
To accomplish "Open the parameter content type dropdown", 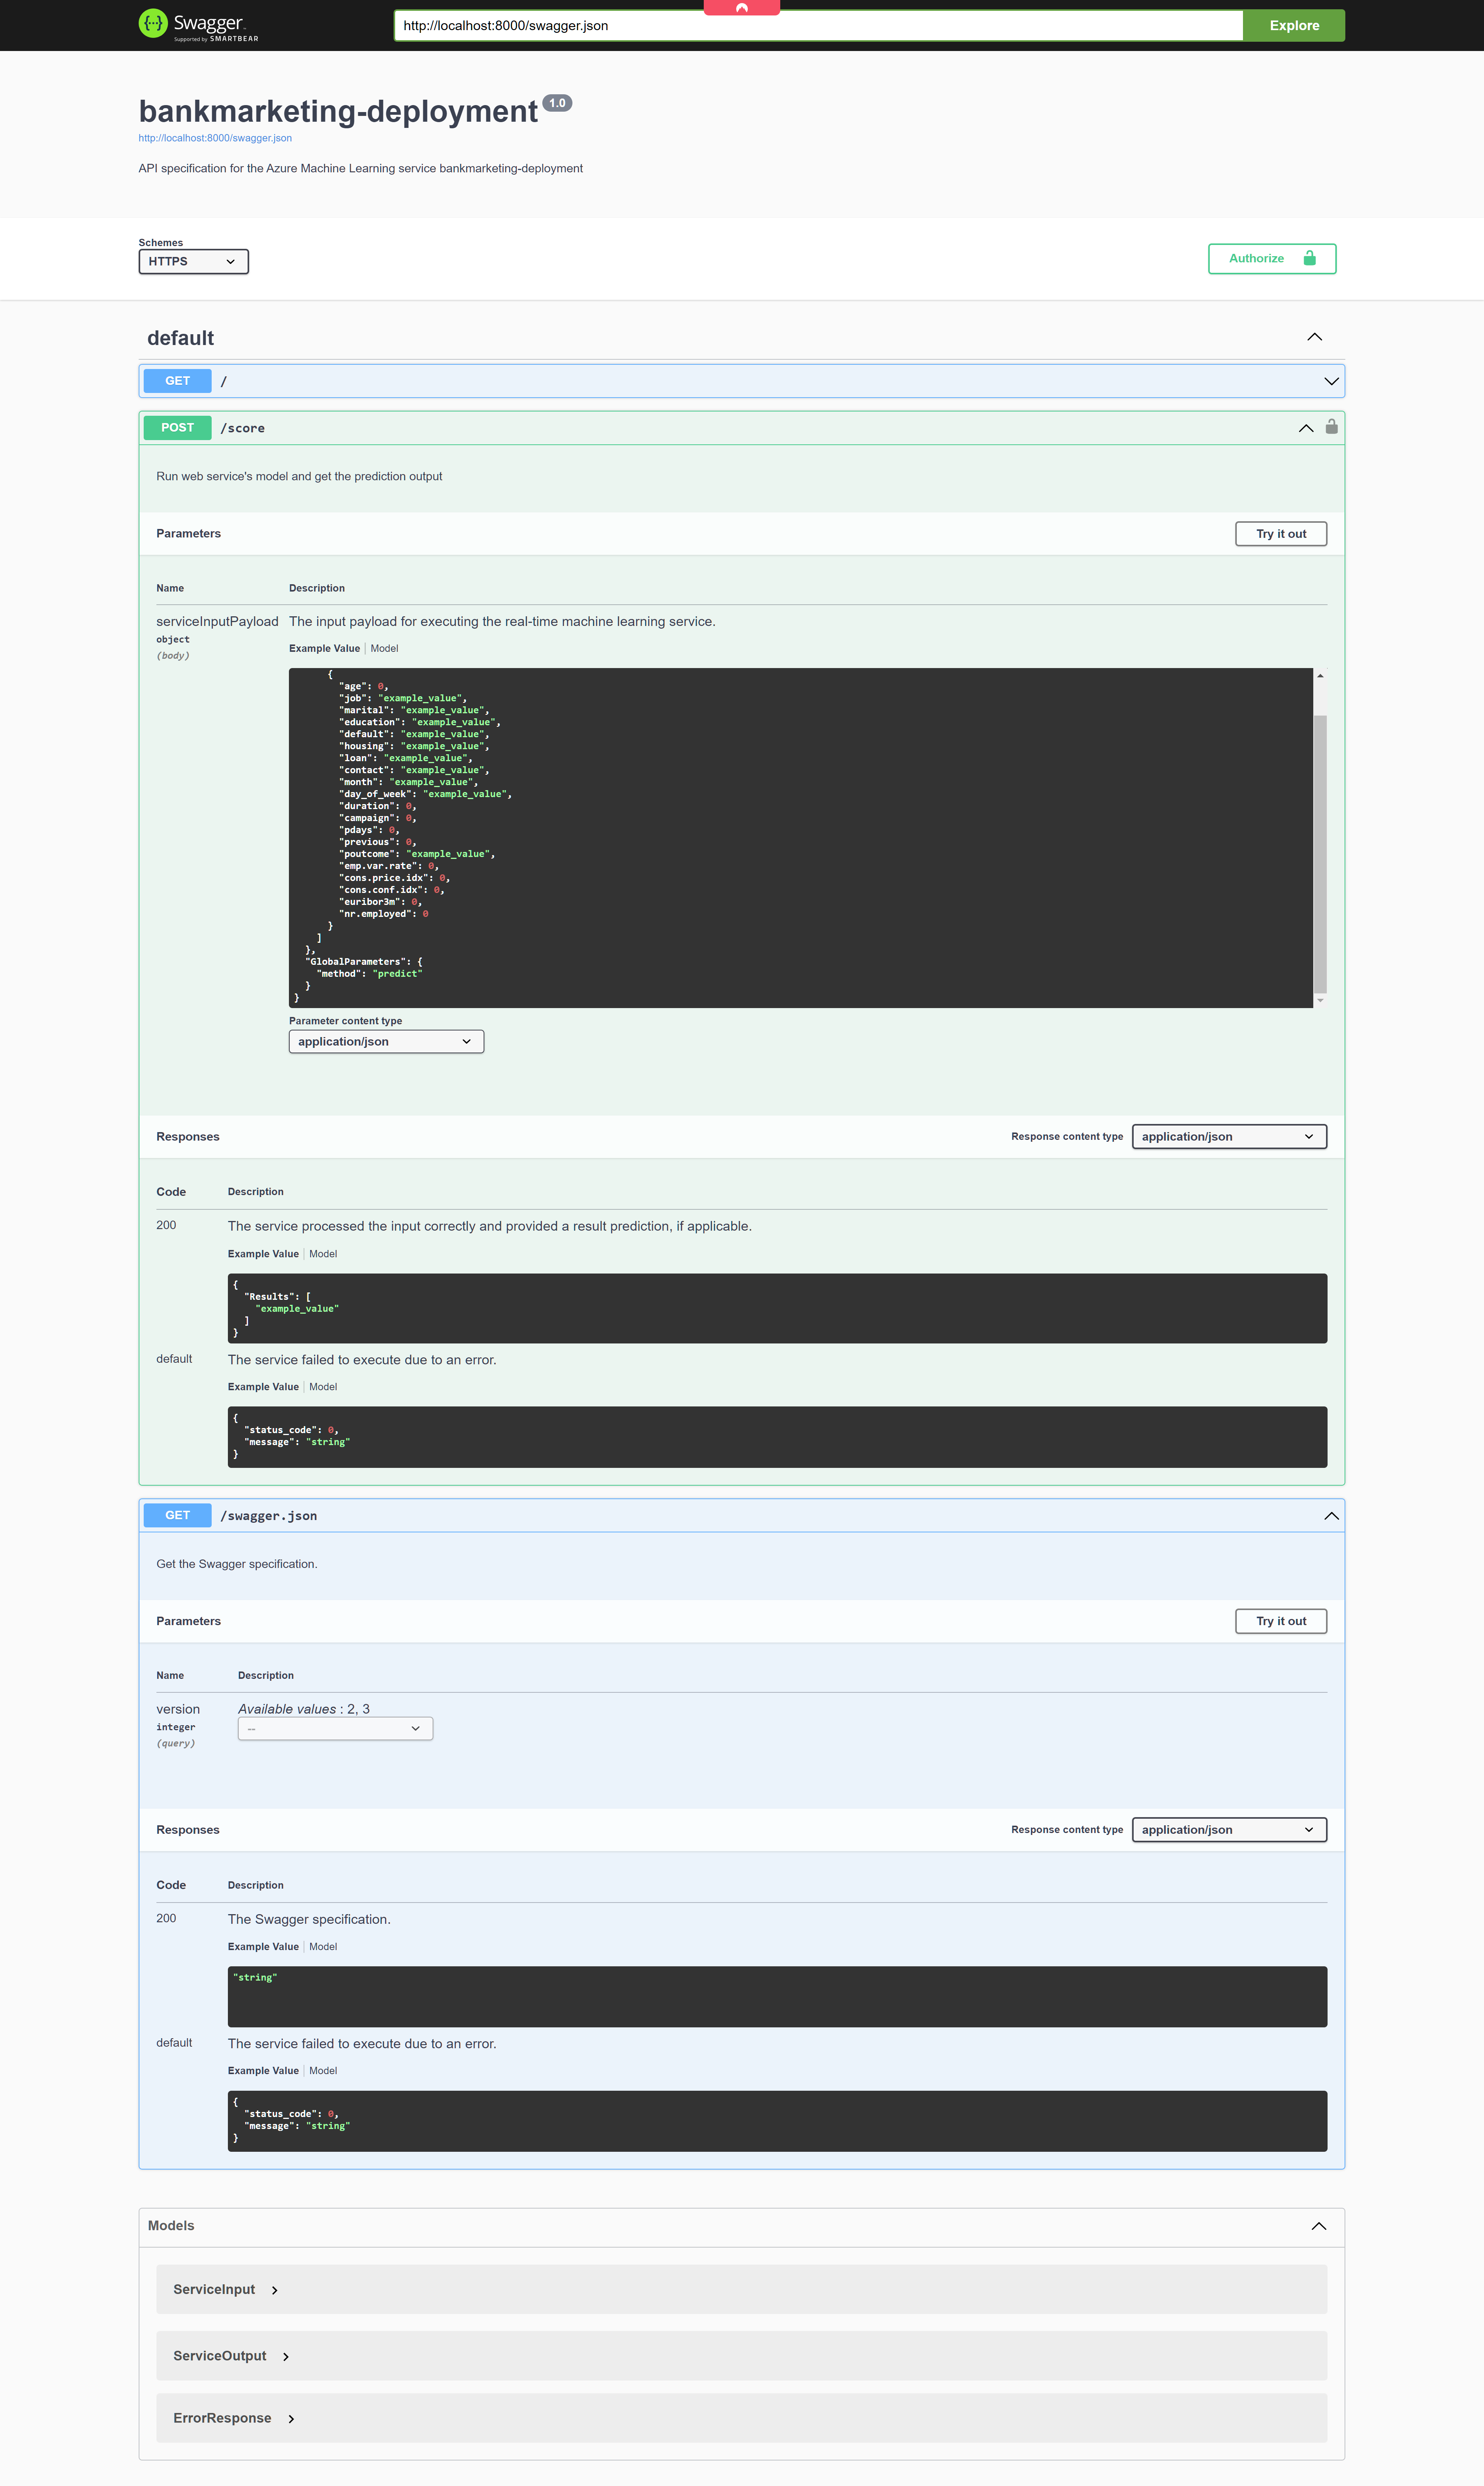I will [385, 1041].
